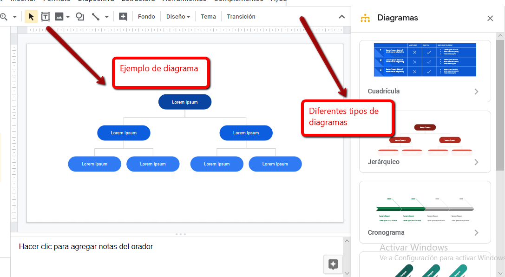This screenshot has width=505, height=277.
Task: Open the line type dropdown arrow
Action: [106, 17]
